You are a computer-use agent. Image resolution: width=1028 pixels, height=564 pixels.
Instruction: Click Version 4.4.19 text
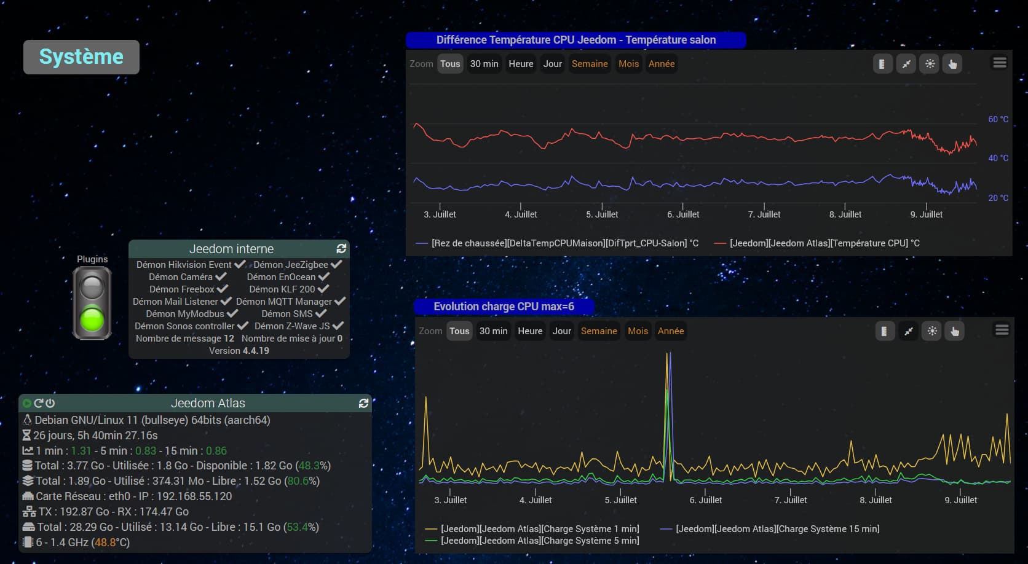[239, 351]
